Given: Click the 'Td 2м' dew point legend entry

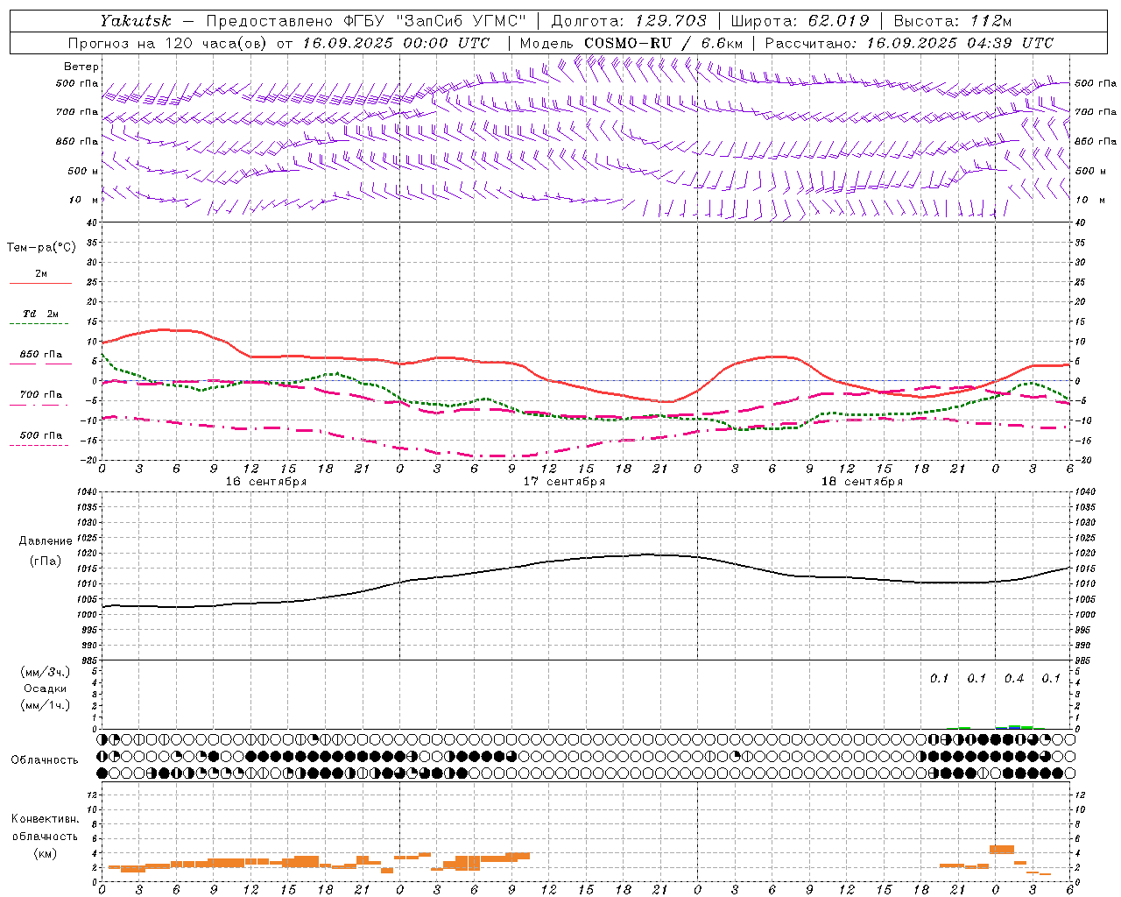Looking at the screenshot, I should click(40, 314).
